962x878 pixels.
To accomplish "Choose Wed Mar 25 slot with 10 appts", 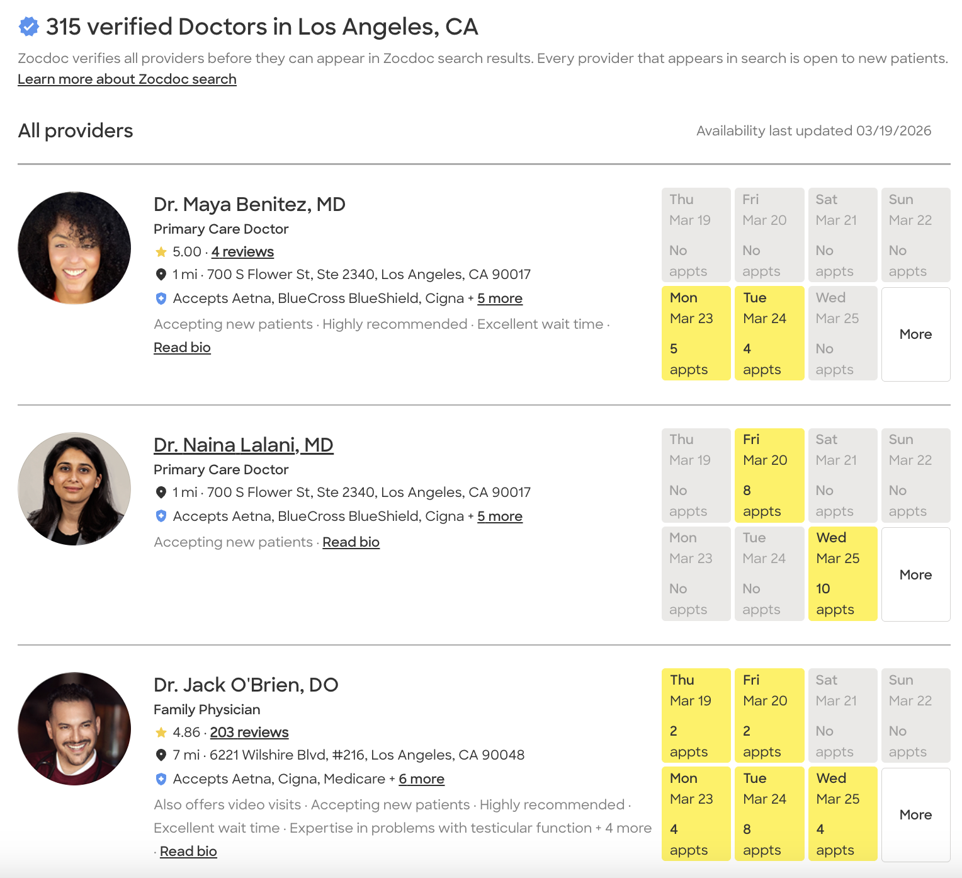I will point(842,574).
